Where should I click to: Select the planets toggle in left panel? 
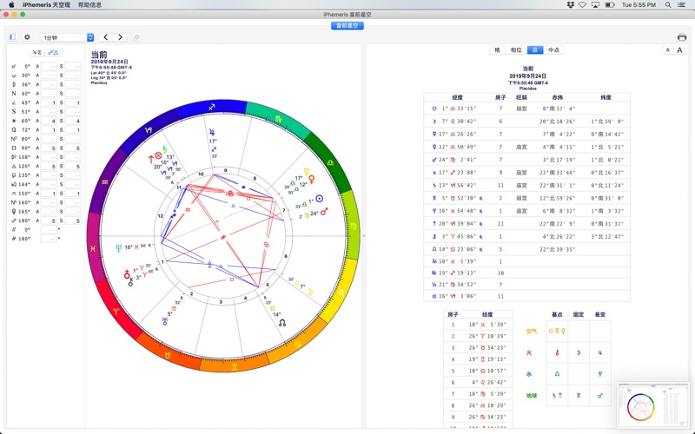(x=37, y=53)
